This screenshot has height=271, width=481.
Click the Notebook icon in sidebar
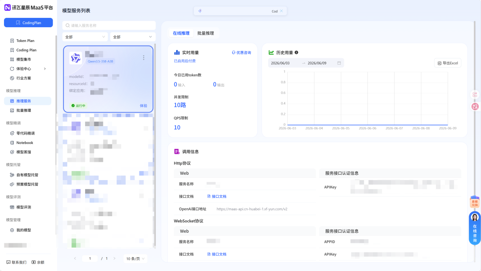coord(12,143)
